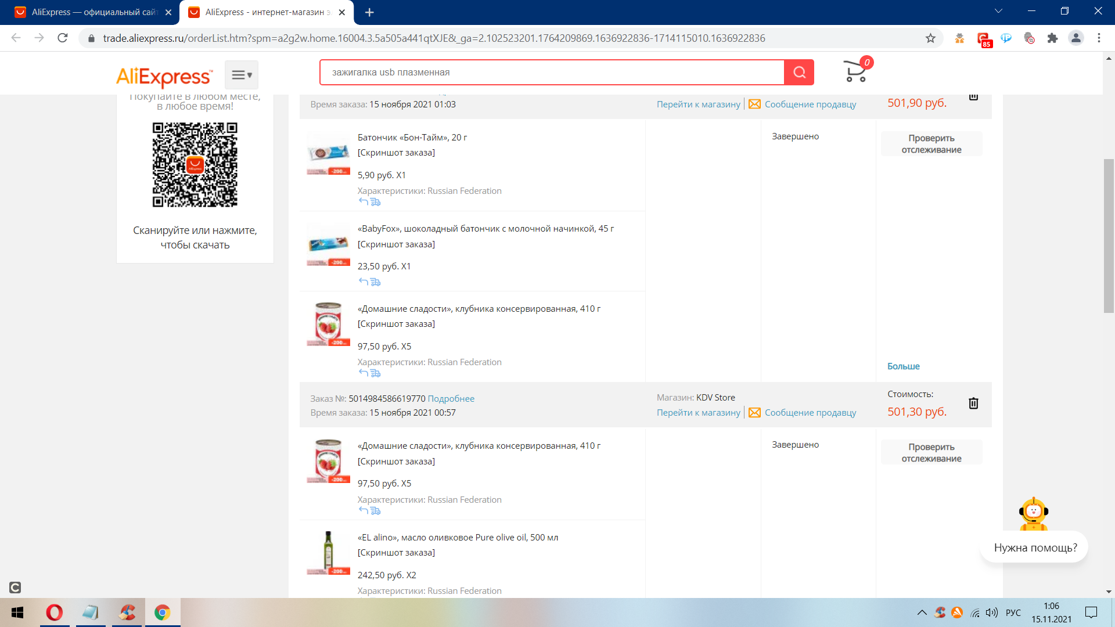Click the helper robot mascot icon
This screenshot has height=627, width=1115.
pos(1034,514)
